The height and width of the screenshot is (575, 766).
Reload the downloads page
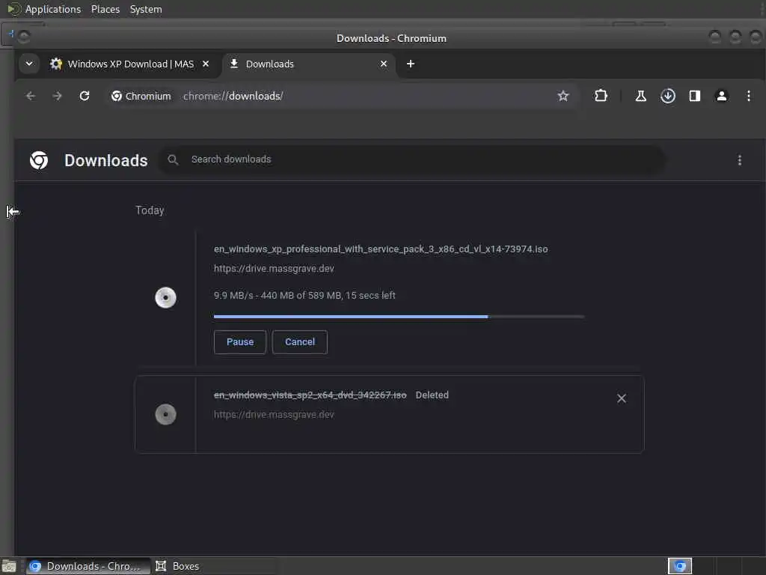(85, 96)
